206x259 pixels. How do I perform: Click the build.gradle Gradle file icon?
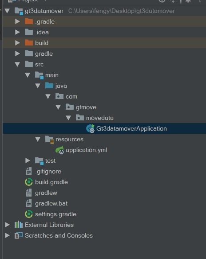29,182
